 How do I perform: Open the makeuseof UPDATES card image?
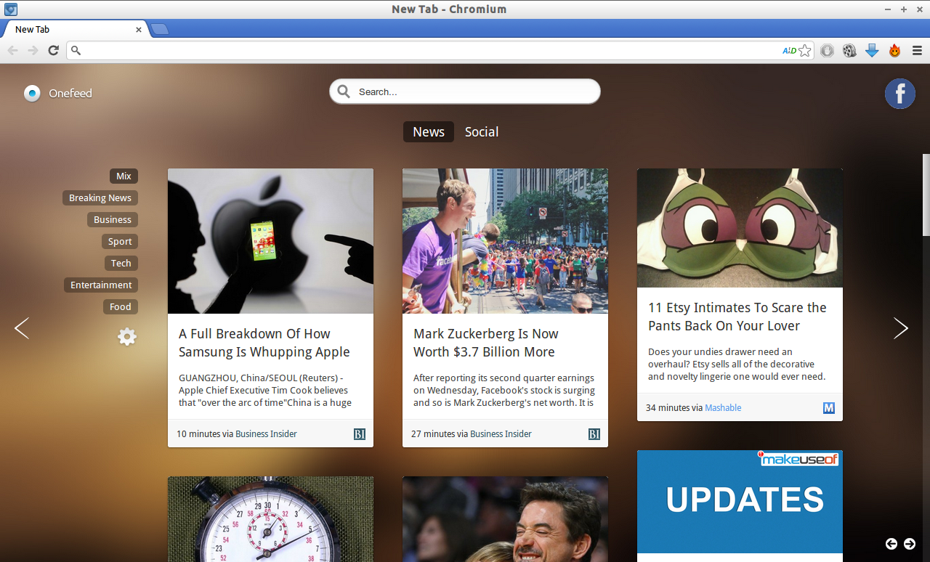740,502
